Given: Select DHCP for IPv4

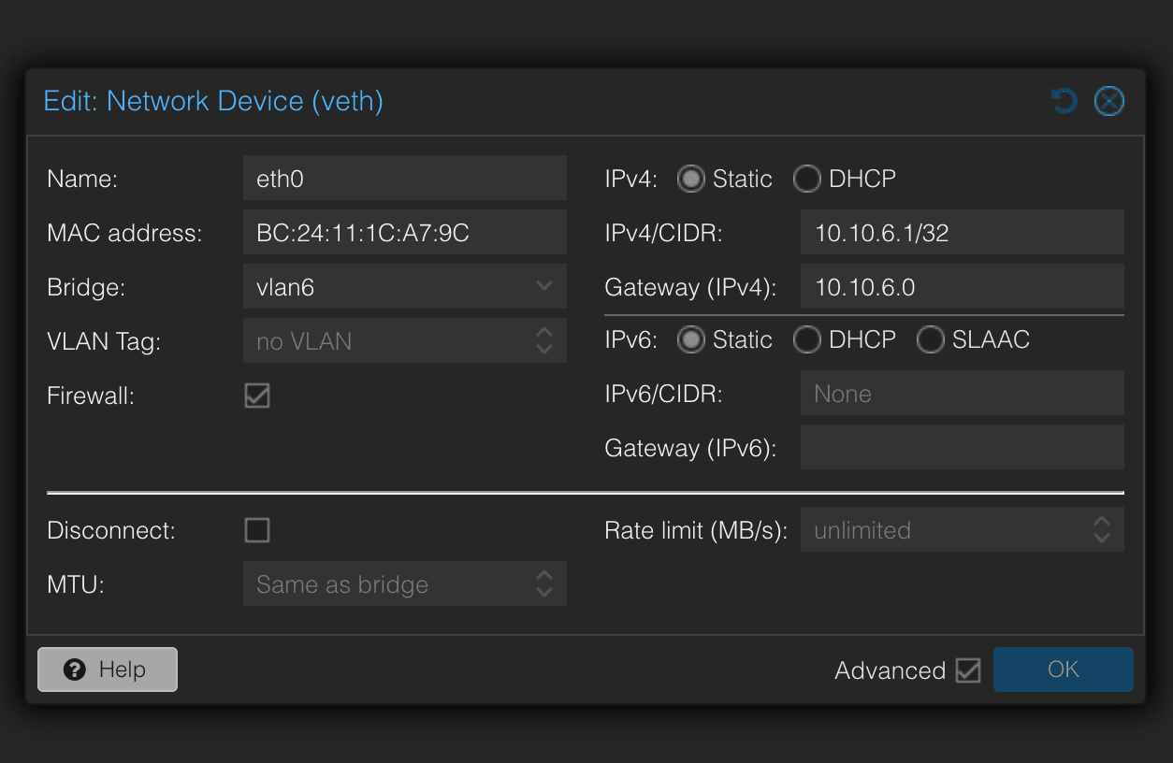Looking at the screenshot, I should pyautogui.click(x=806, y=179).
